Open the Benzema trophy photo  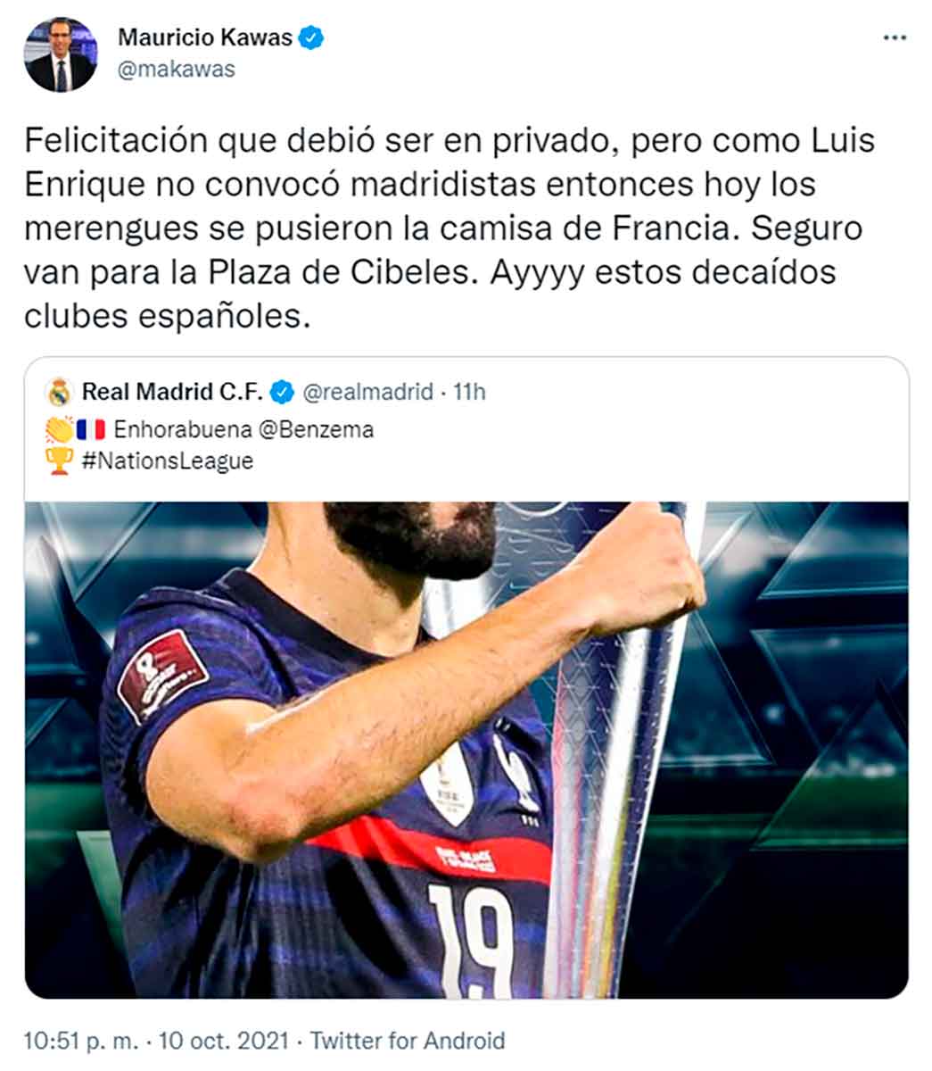466,750
